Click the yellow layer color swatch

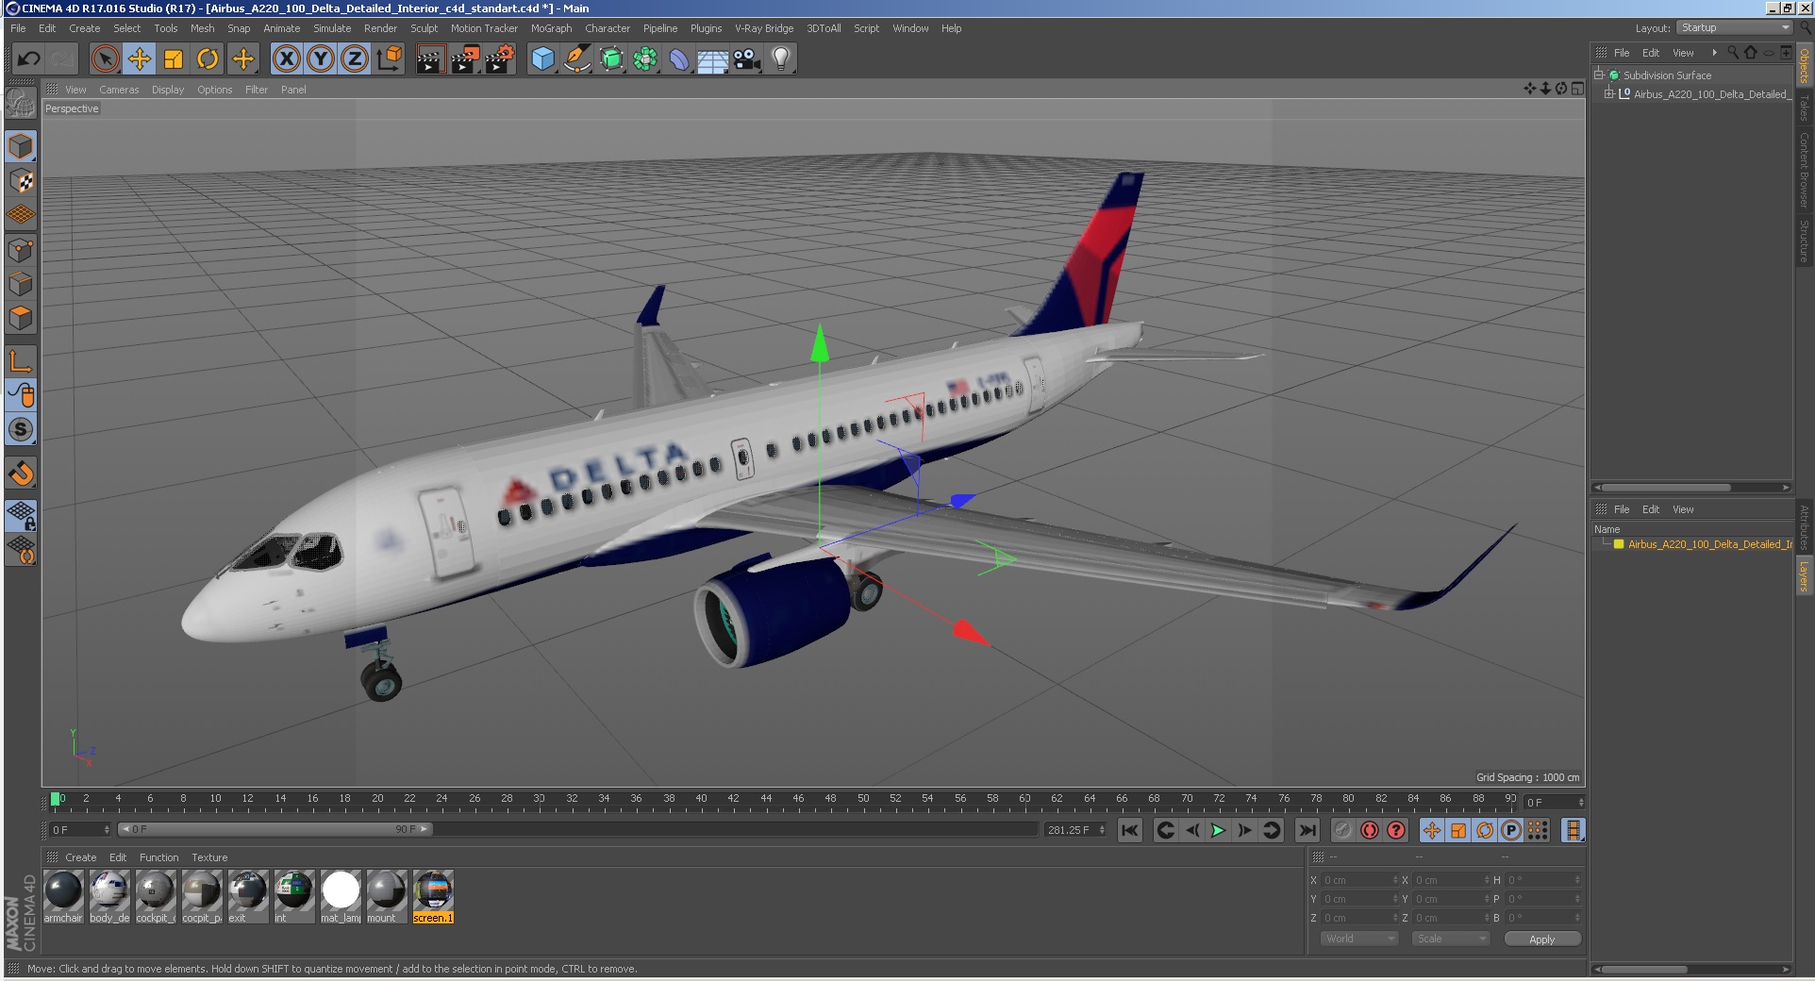pos(1619,544)
